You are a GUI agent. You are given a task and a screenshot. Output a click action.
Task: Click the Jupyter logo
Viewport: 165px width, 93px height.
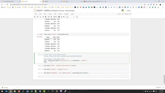pos(38,11)
